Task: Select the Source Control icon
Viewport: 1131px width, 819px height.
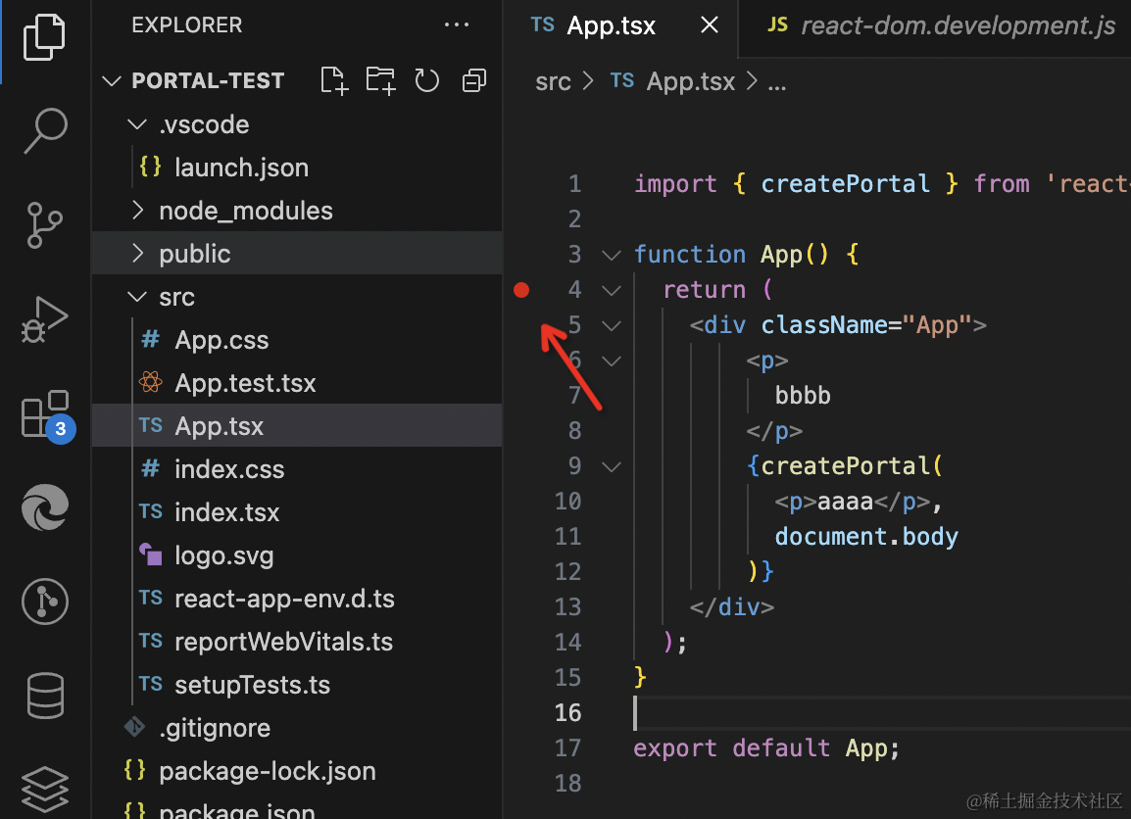Action: click(x=44, y=225)
